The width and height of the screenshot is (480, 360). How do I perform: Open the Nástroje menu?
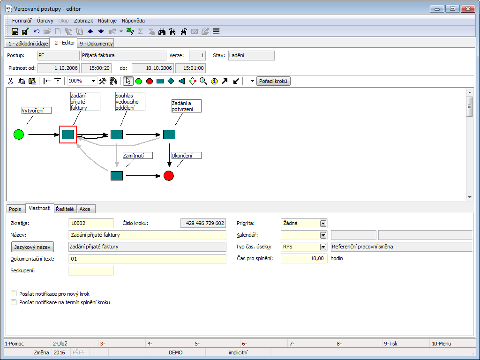(x=107, y=21)
